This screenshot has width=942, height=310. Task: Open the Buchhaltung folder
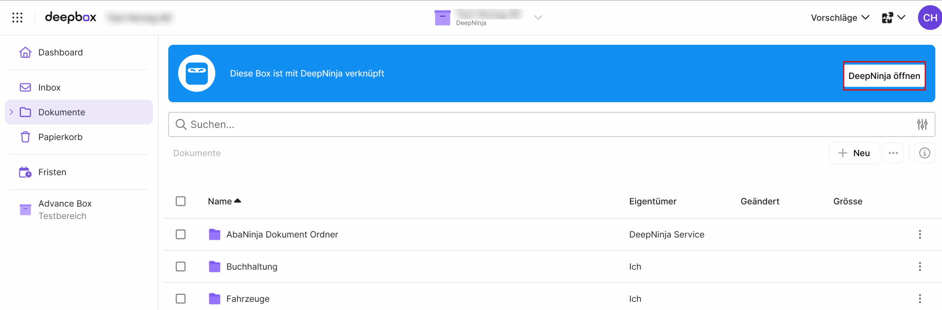click(x=252, y=267)
